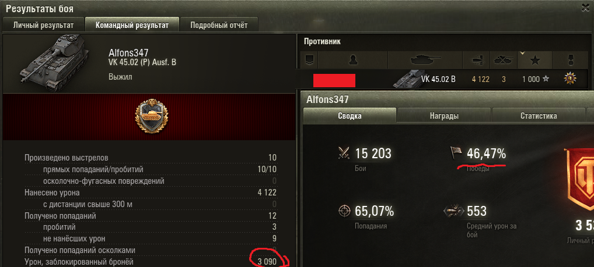Viewport: 594px width, 267px height.
Task: Sort by medals column header icon
Action: point(569,60)
